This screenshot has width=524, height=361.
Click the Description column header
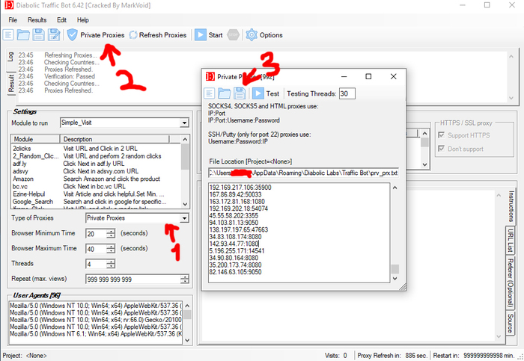pos(115,139)
